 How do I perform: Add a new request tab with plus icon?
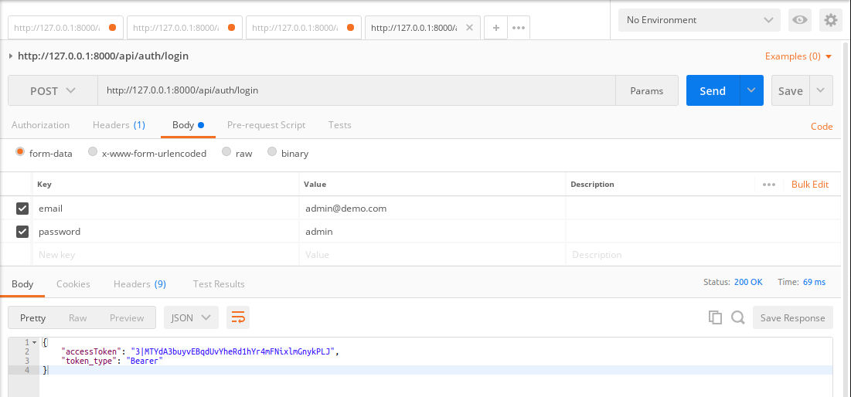click(x=495, y=28)
